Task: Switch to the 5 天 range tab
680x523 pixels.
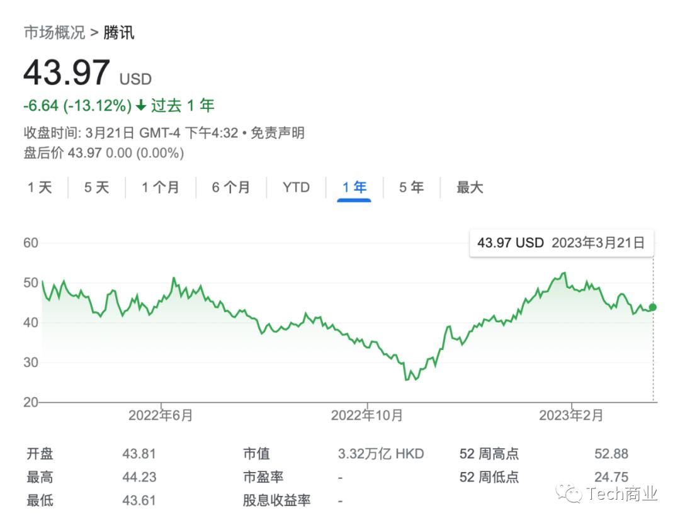Action: click(96, 188)
